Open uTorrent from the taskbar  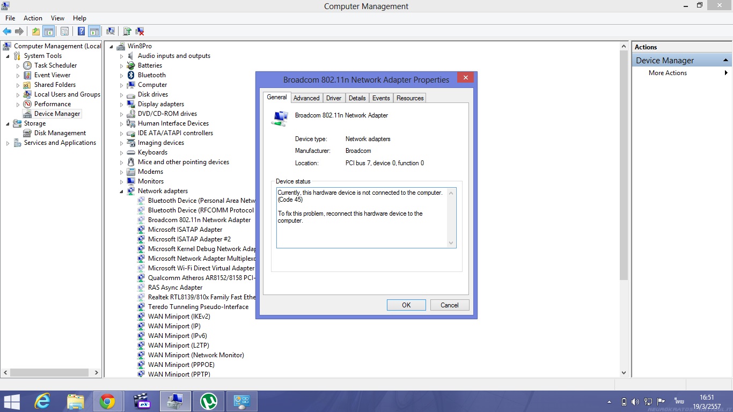[208, 401]
